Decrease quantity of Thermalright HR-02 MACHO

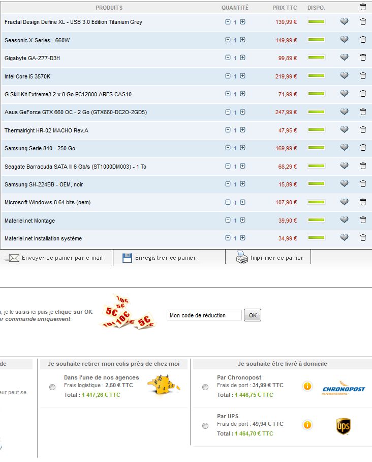(x=228, y=130)
